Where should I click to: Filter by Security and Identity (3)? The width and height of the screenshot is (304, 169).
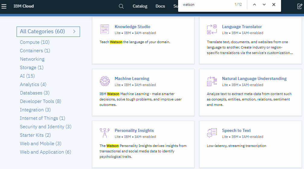[x=46, y=127]
